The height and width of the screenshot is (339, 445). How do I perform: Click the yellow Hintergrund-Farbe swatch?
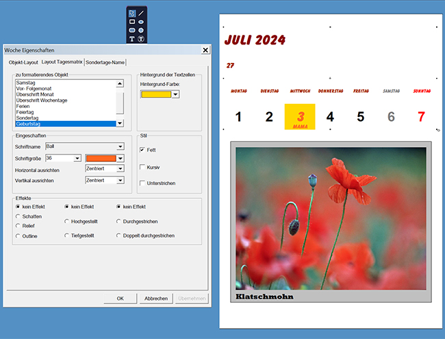tap(155, 94)
